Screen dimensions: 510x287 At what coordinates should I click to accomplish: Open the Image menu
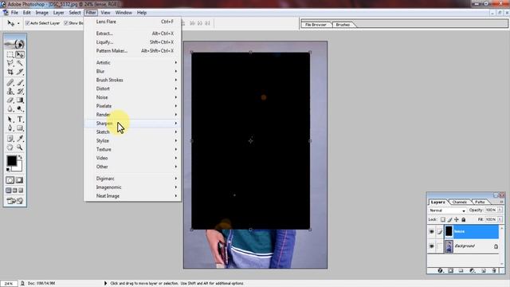pos(41,13)
